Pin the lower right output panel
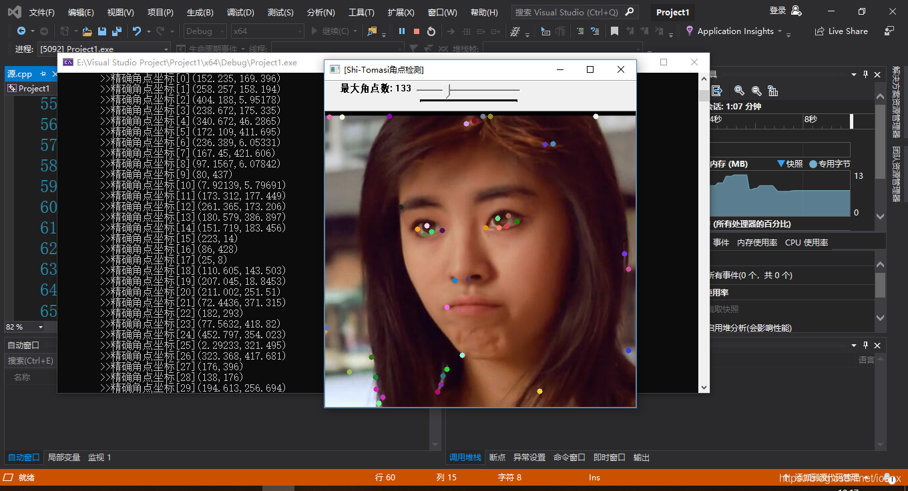Screen dimensions: 908x491 (865, 345)
